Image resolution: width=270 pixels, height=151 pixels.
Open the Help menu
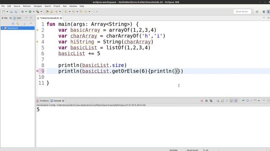(x=82, y=6)
